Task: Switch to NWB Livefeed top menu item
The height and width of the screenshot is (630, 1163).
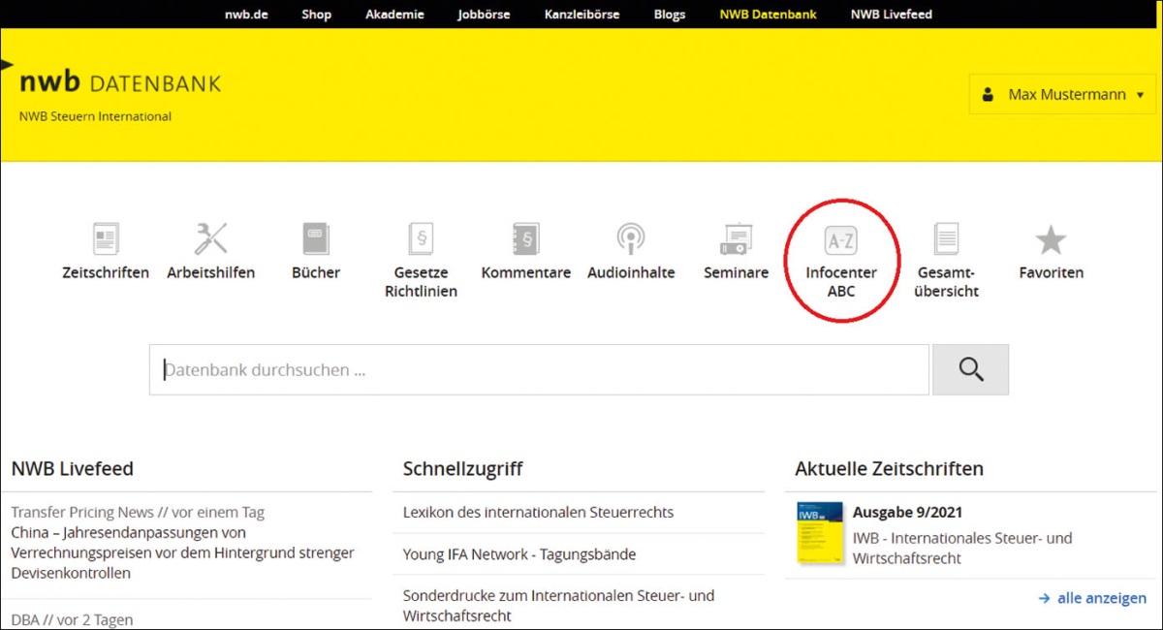Action: pyautogui.click(x=891, y=15)
